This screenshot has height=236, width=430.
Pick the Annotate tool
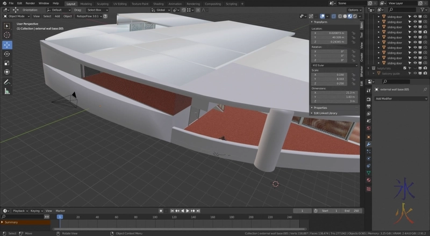tap(7, 82)
